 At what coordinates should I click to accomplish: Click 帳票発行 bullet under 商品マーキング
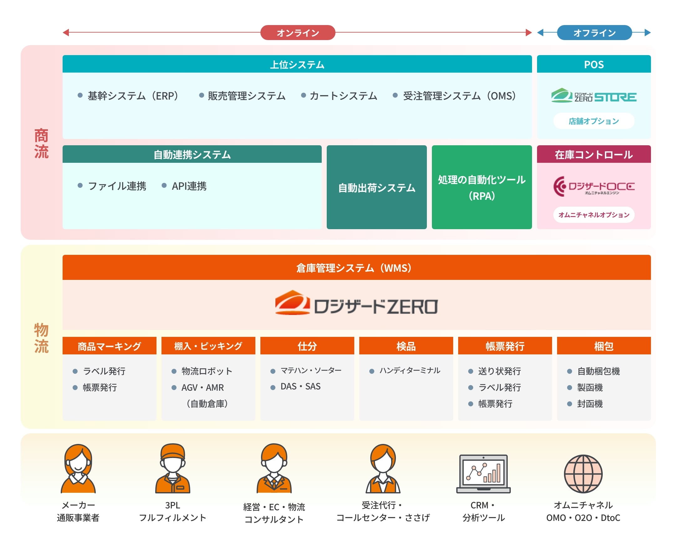[100, 387]
